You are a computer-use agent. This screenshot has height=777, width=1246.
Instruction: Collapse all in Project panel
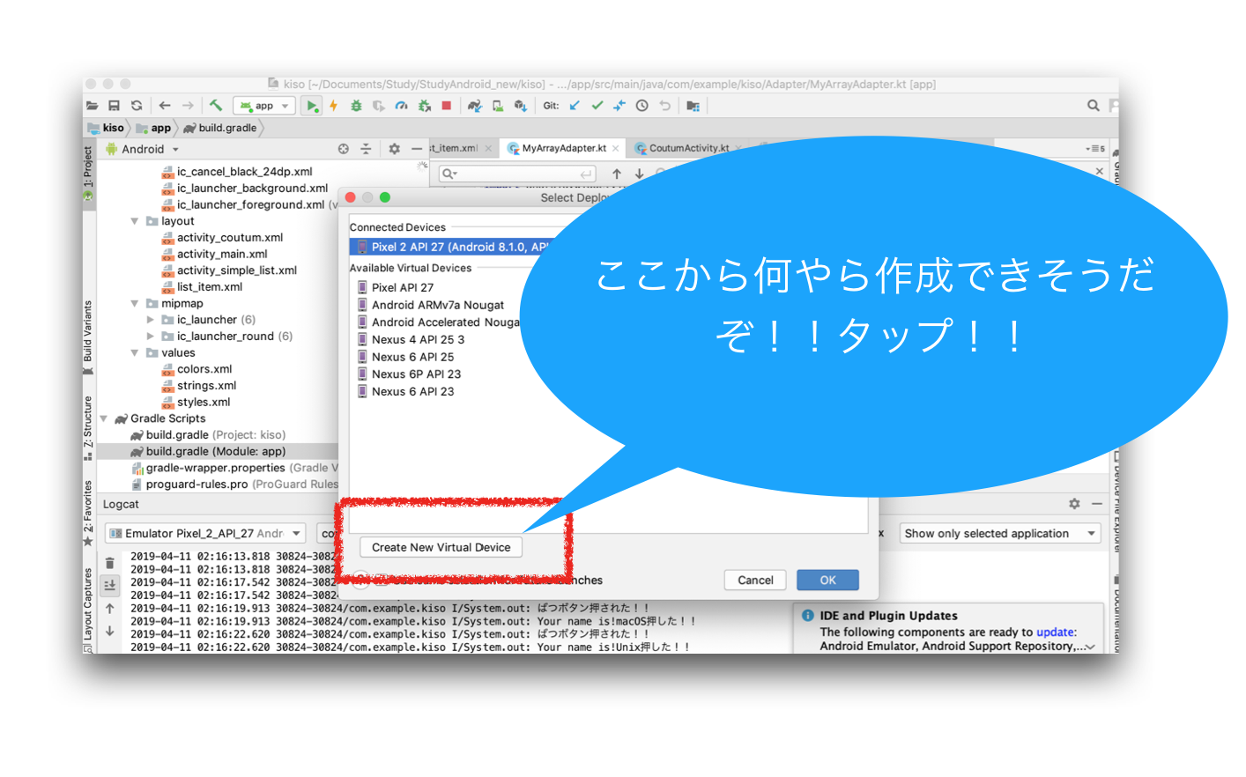point(366,150)
